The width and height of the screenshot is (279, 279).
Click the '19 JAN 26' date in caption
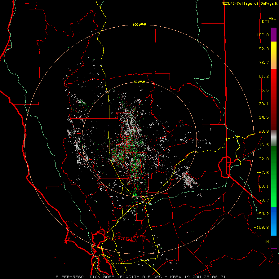tap(197, 277)
